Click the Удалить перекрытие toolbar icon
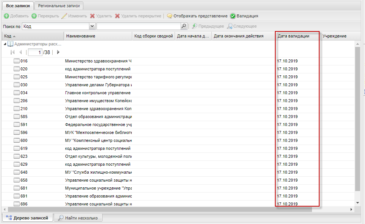This screenshot has width=365, height=224. pyautogui.click(x=117, y=16)
